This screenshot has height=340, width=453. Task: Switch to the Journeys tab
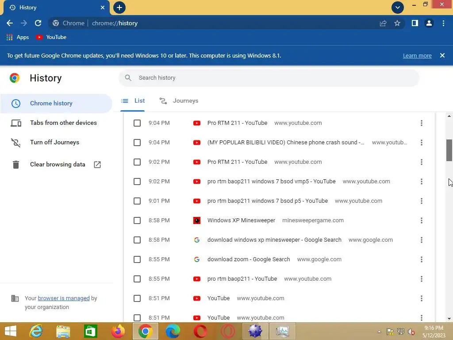point(179,101)
